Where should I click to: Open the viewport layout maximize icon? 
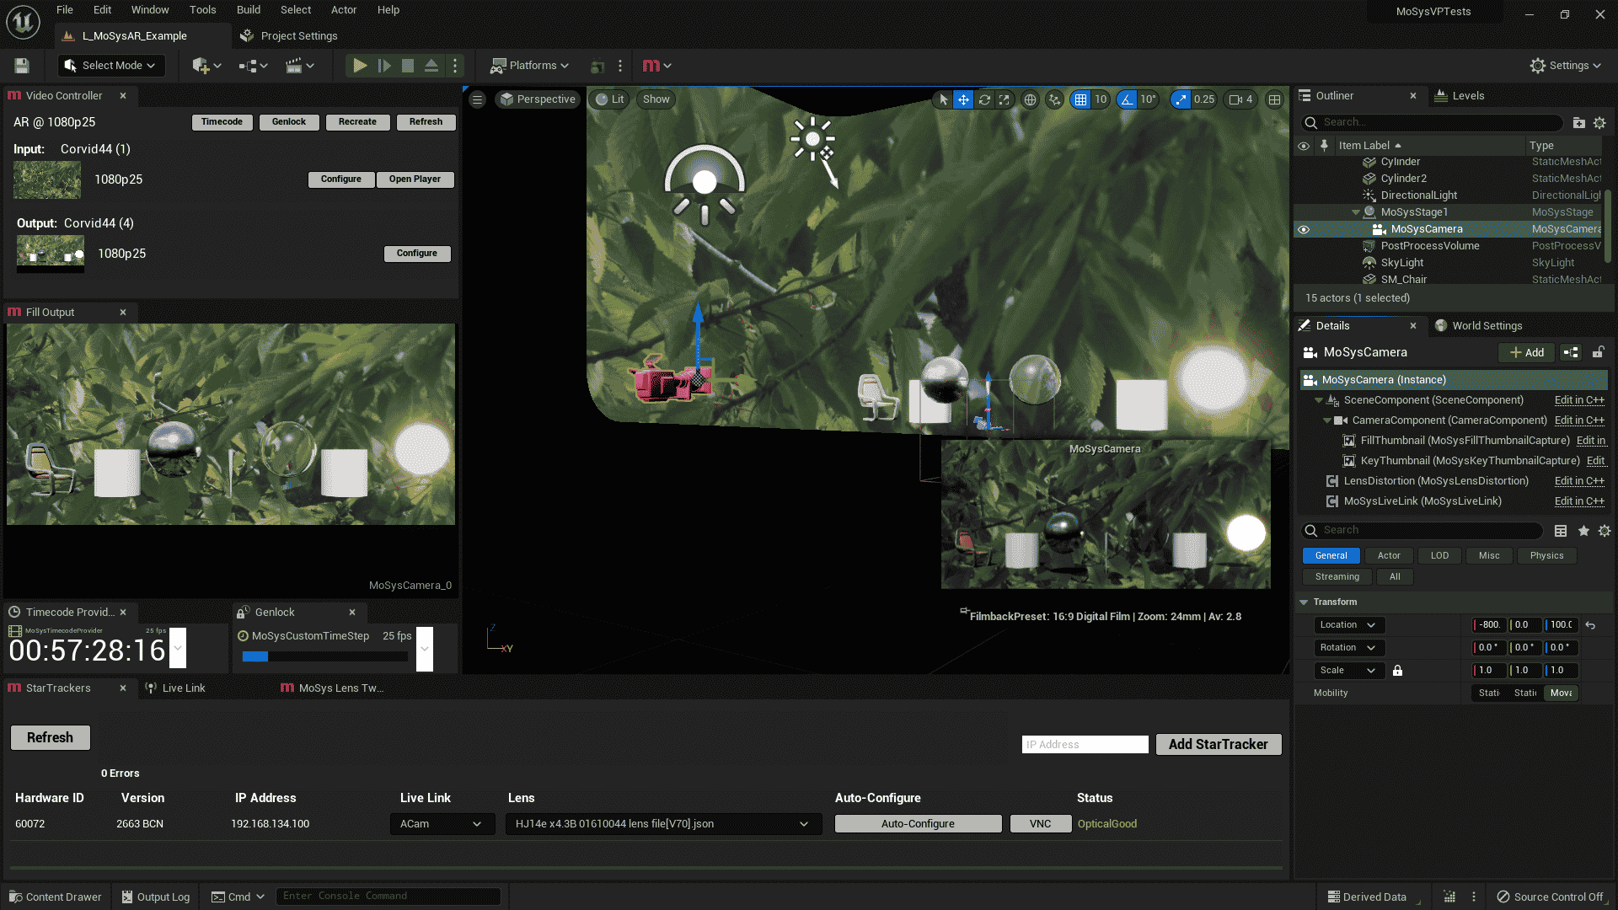pyautogui.click(x=1275, y=99)
